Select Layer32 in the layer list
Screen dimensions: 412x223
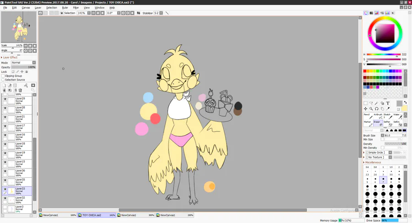(x=17, y=200)
